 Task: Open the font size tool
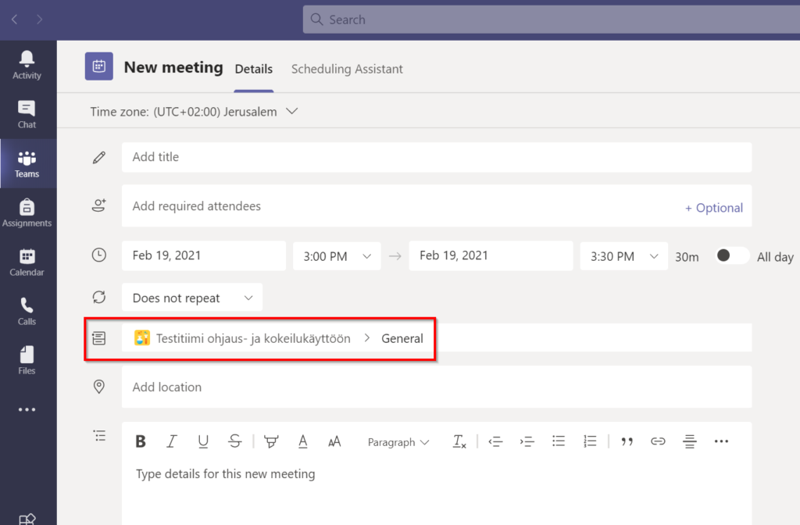(x=334, y=441)
